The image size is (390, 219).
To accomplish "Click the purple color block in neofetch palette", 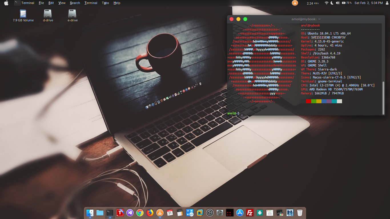I will coord(329,101).
